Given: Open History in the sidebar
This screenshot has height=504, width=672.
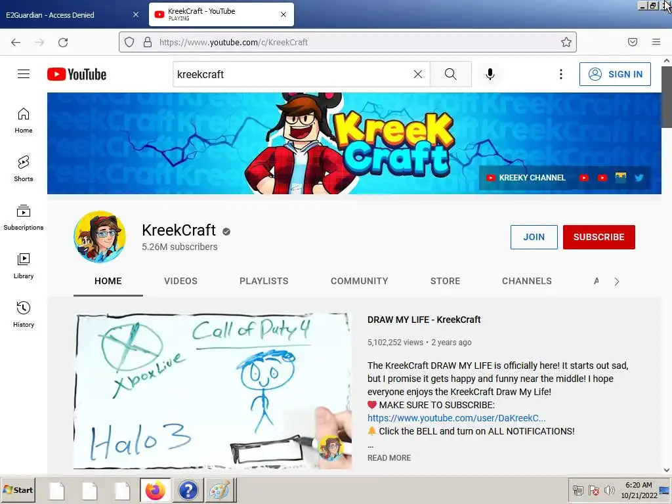Looking at the screenshot, I should (24, 314).
